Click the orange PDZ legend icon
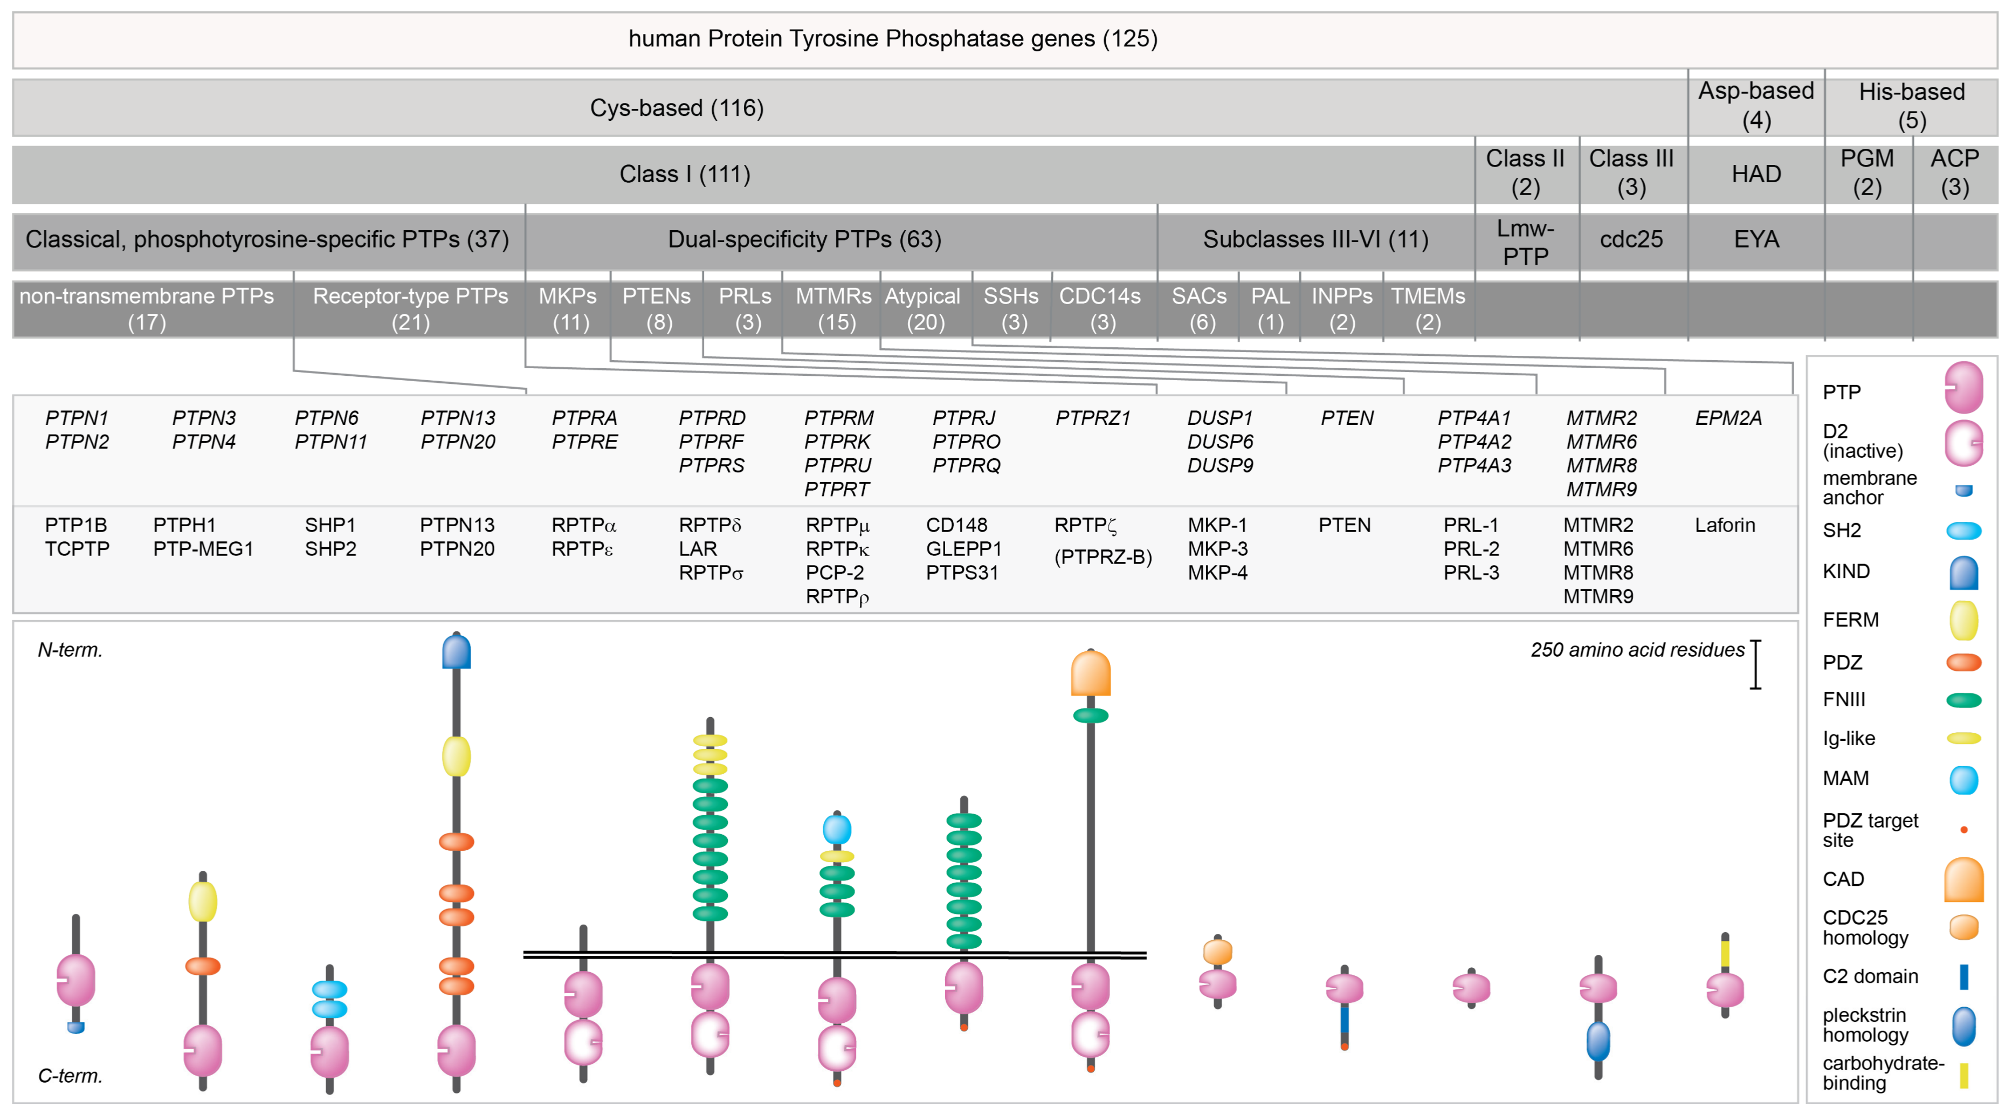Viewport: 2012px width, 1115px height. click(x=1963, y=663)
